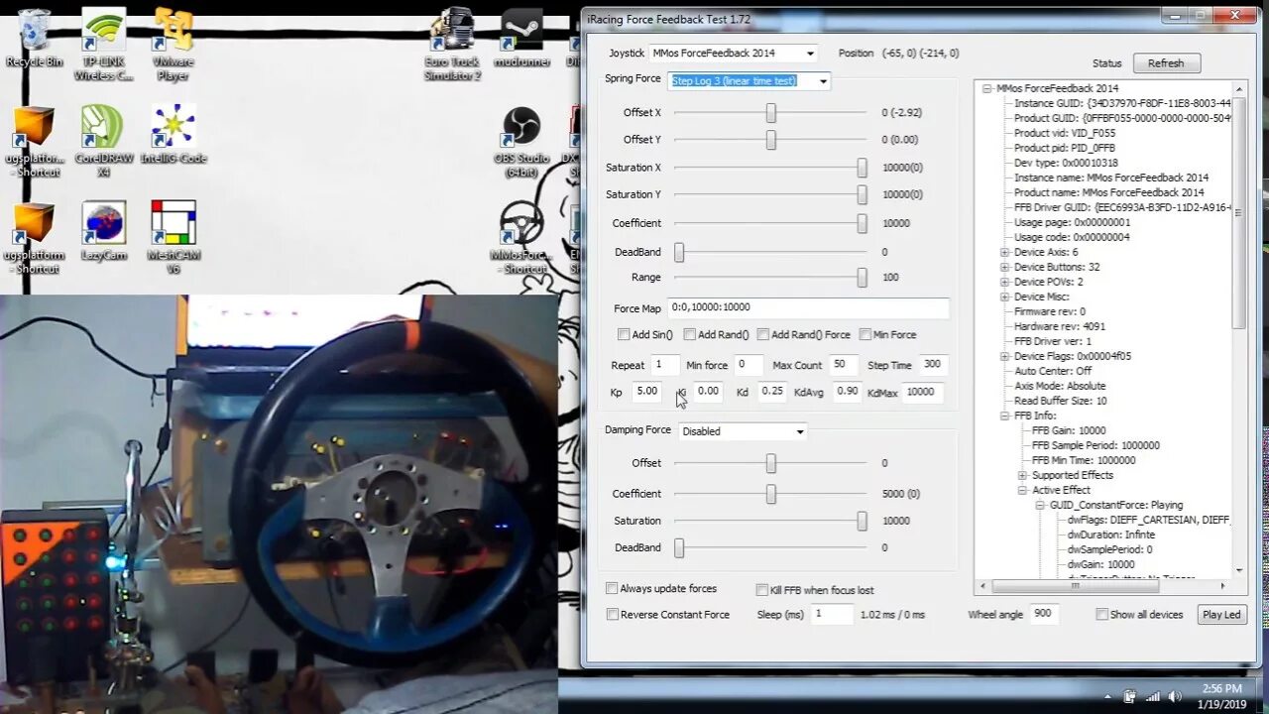Expand the Supported Effects node
1269x714 pixels.
[1023, 475]
